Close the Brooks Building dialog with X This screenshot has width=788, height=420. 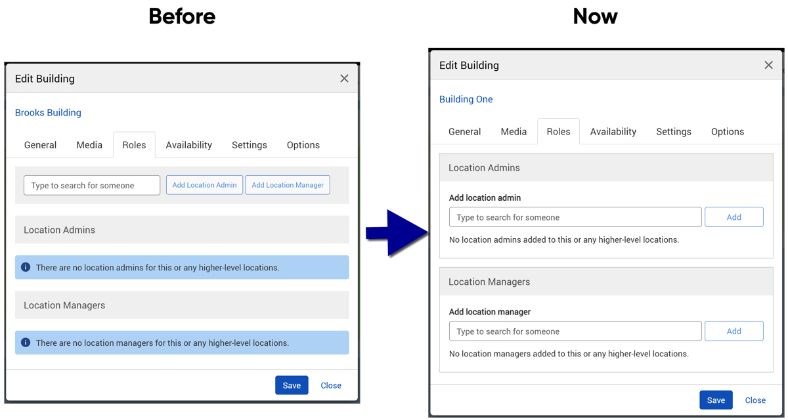[344, 78]
